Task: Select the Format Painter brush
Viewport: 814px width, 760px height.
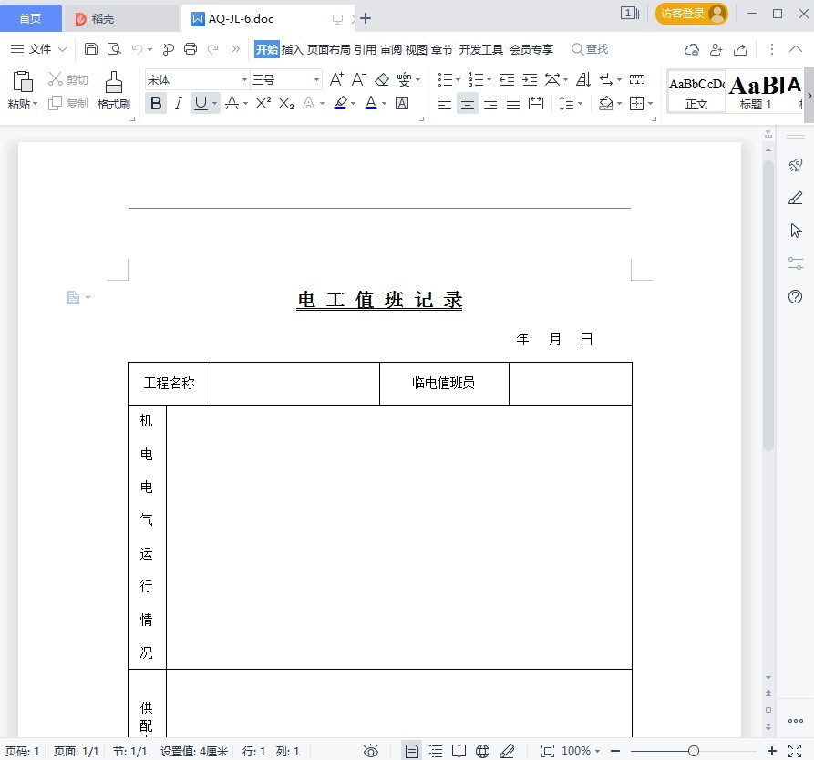Action: (x=114, y=81)
